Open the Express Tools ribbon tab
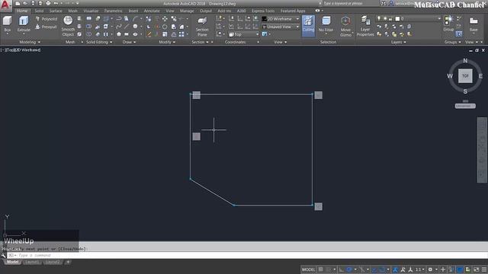 pos(263,11)
